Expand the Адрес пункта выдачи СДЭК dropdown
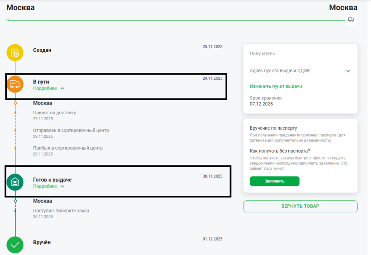The image size is (371, 255). tap(348, 71)
